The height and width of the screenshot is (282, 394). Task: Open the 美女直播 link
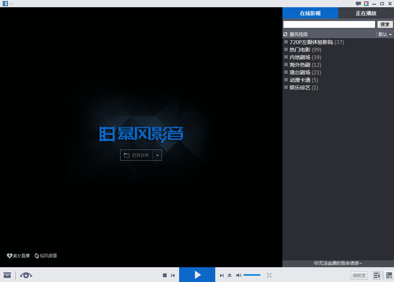click(x=18, y=256)
